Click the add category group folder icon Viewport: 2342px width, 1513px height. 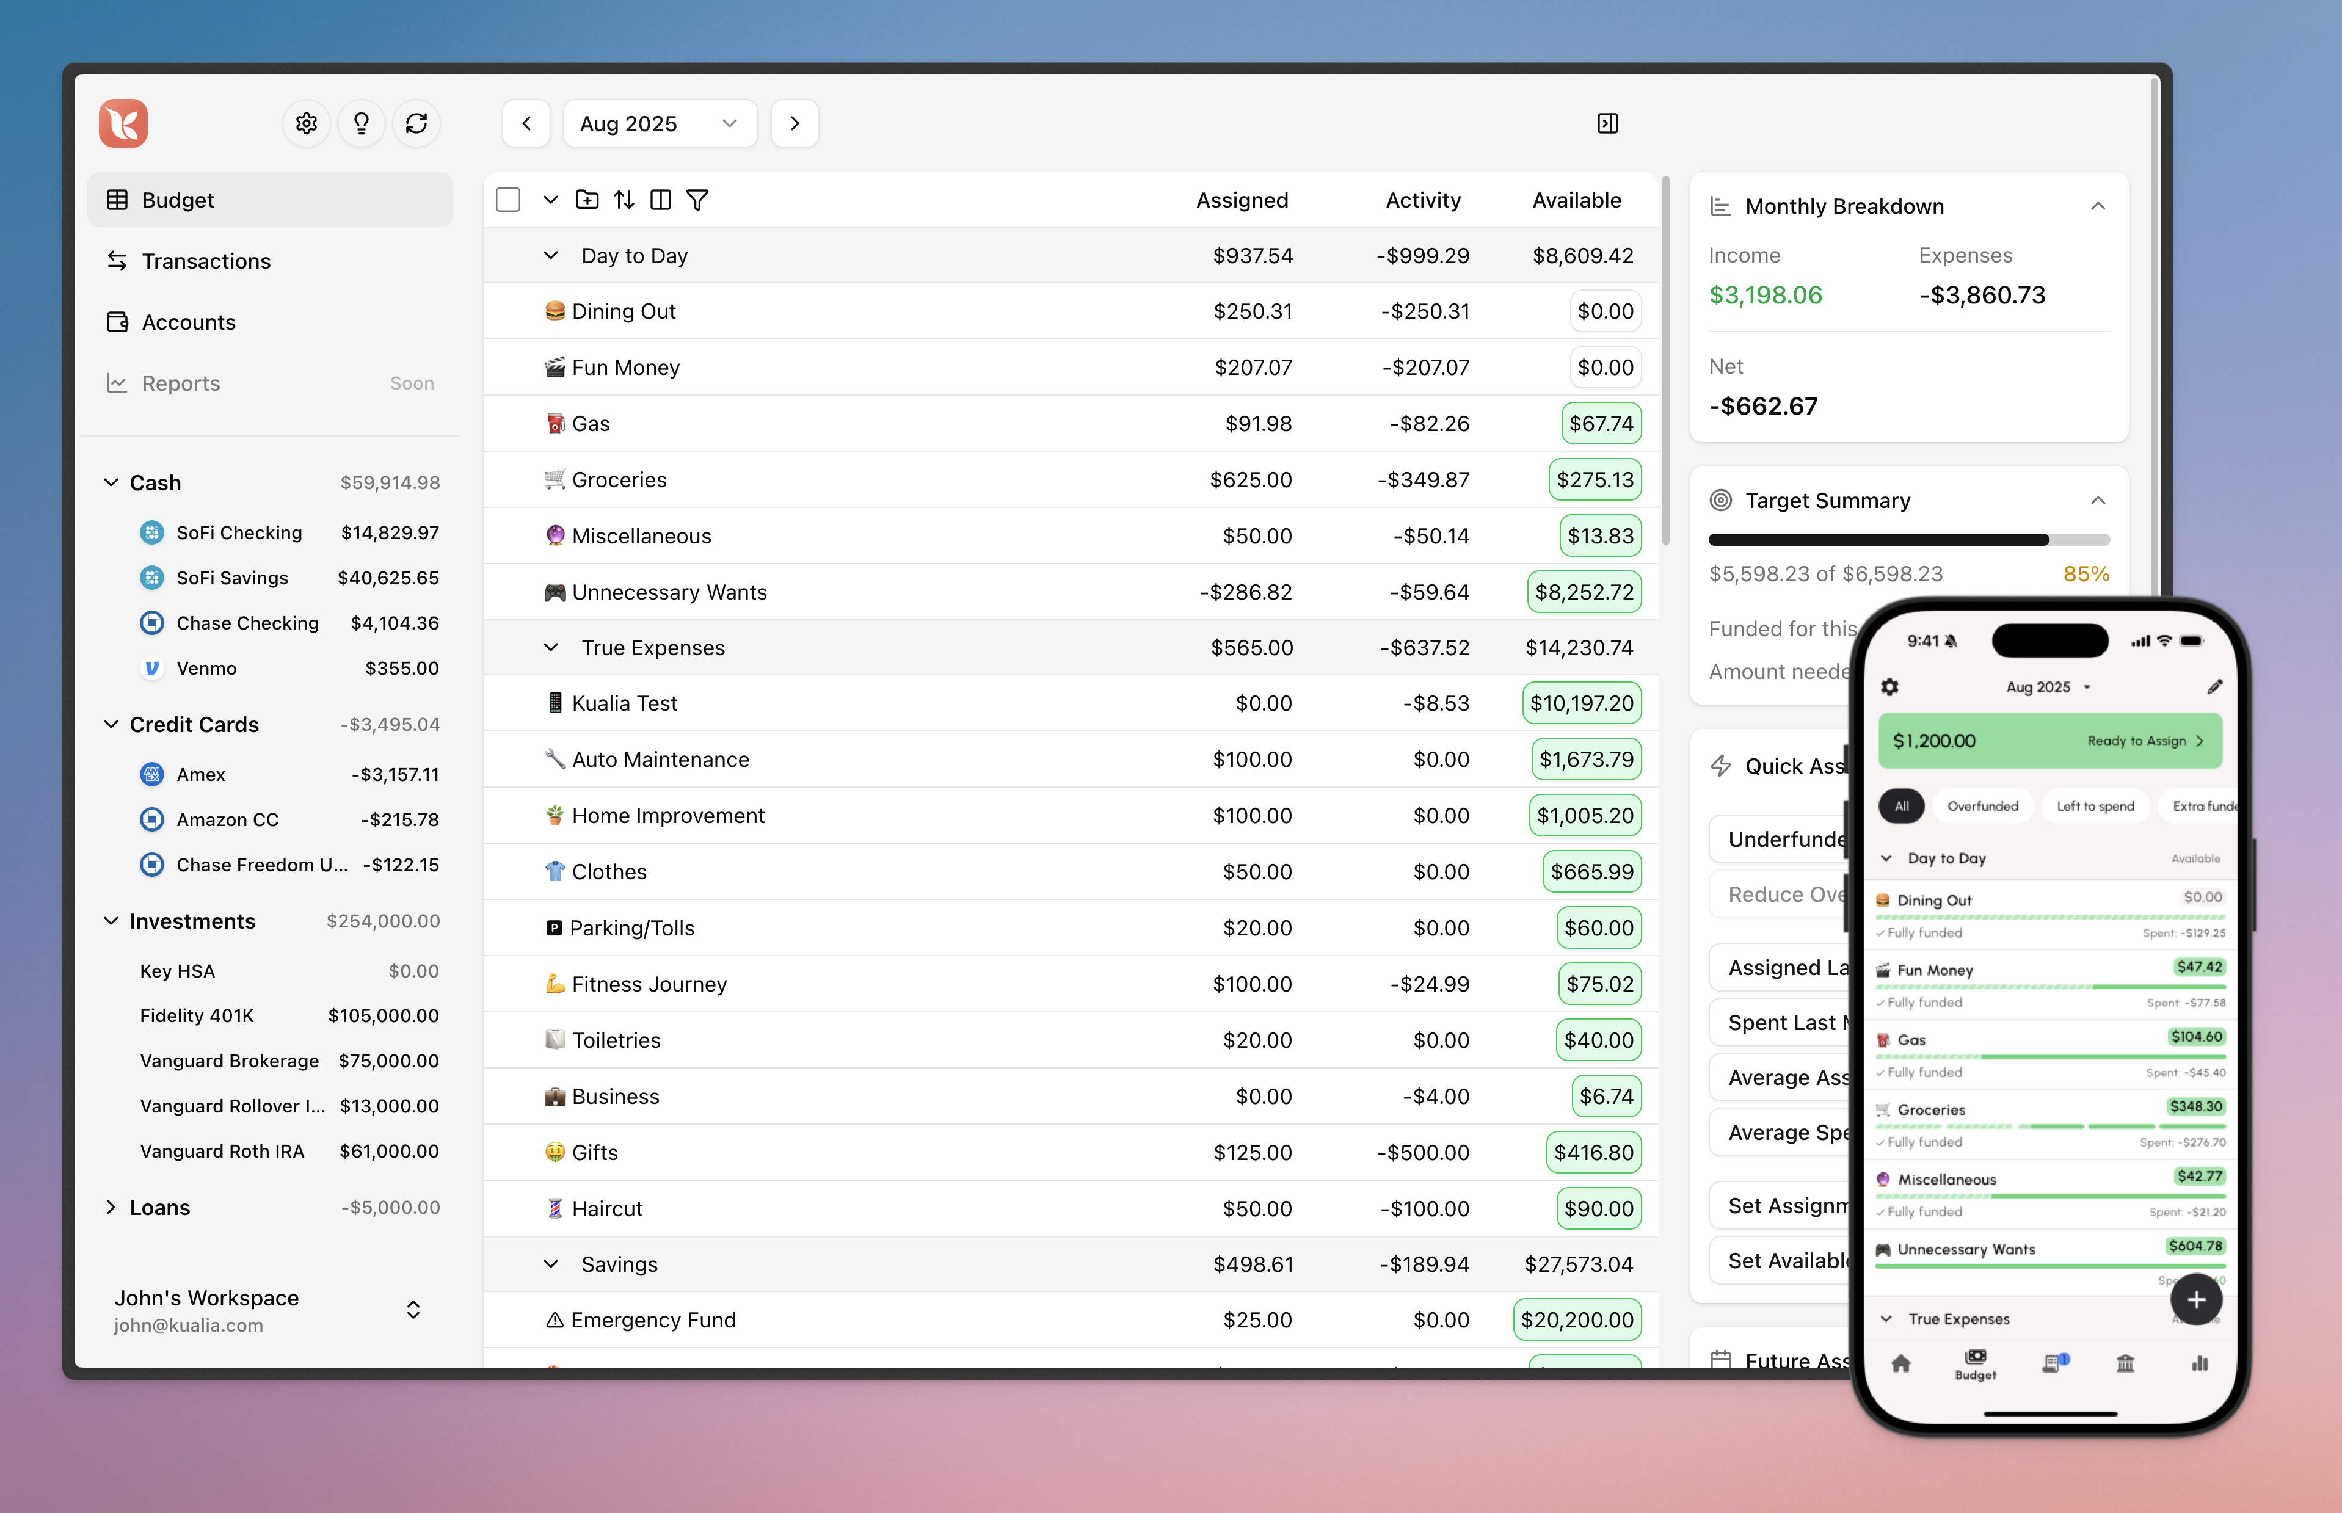pyautogui.click(x=587, y=200)
